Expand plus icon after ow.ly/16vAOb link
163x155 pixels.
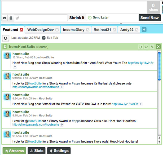pos(140,104)
